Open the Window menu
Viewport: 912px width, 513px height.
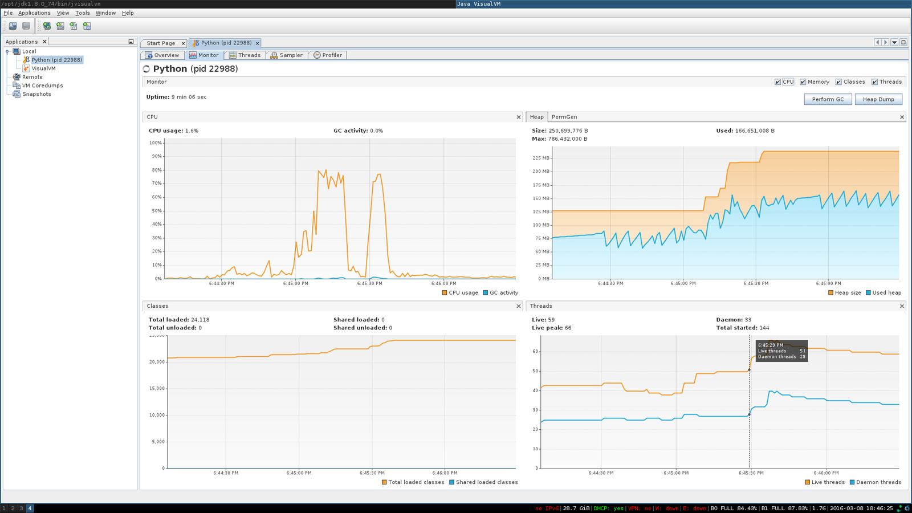(x=105, y=13)
